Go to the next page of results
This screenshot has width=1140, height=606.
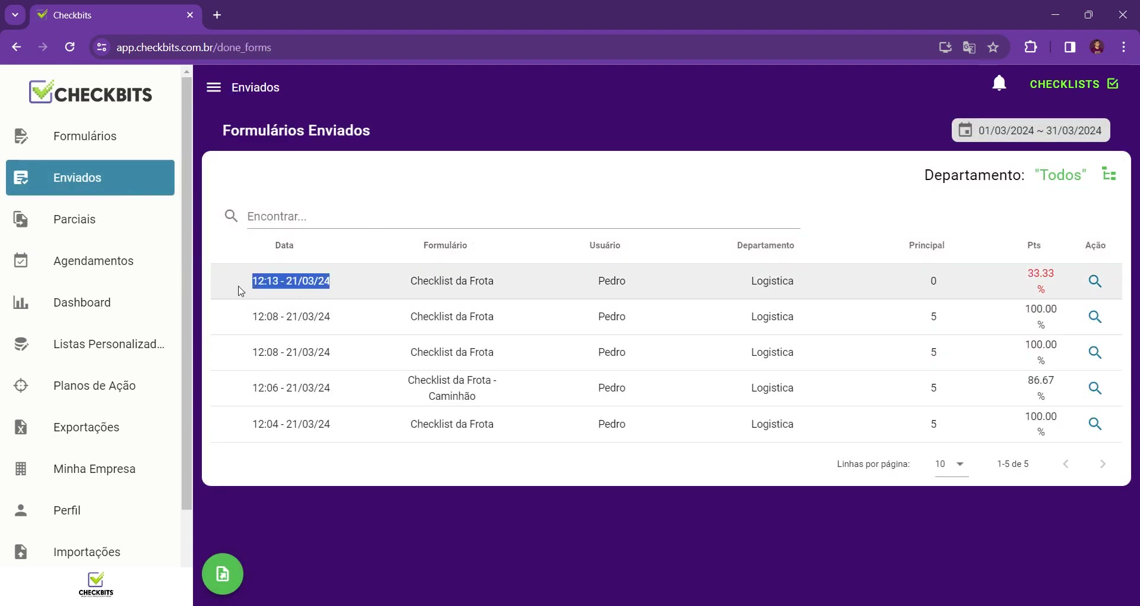1103,464
